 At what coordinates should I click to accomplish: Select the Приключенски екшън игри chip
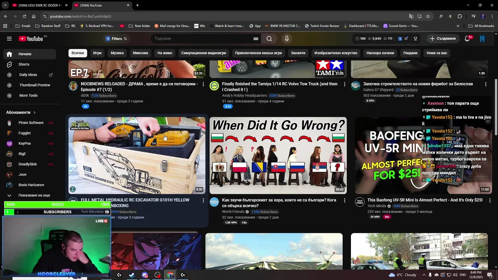(258, 53)
